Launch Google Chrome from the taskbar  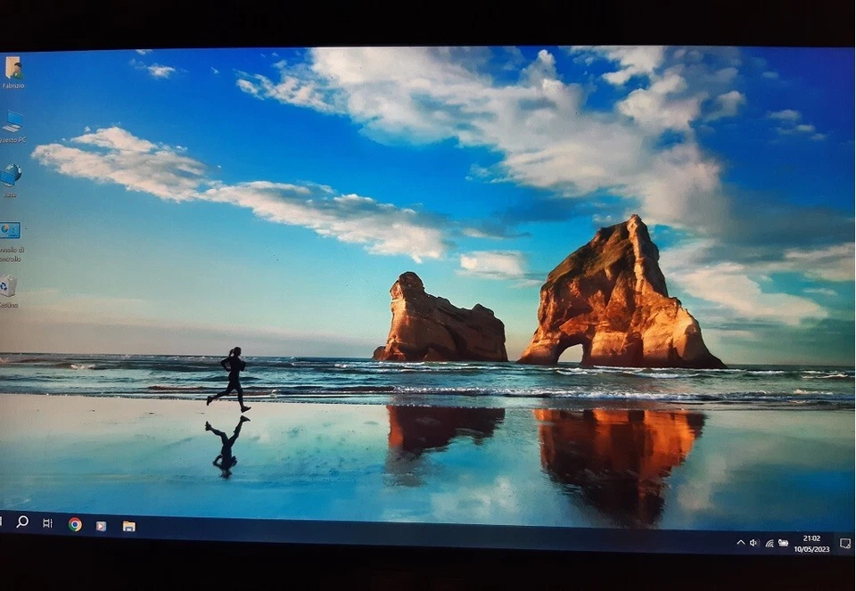(x=75, y=524)
